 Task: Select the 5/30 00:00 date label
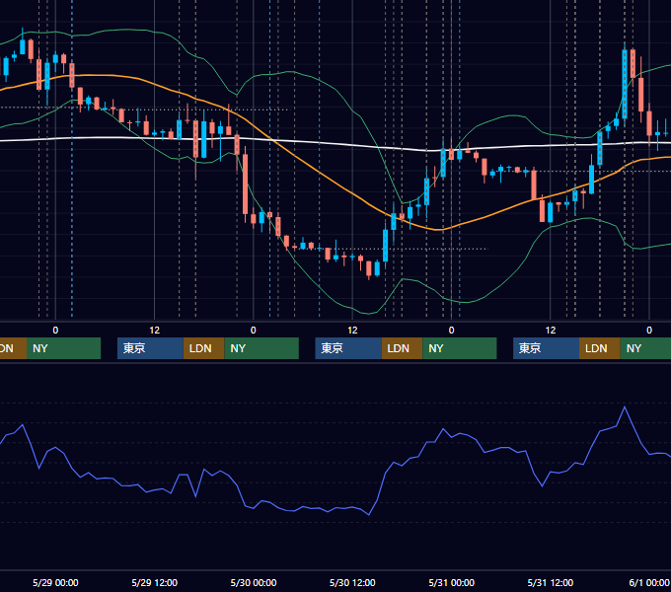point(254,582)
